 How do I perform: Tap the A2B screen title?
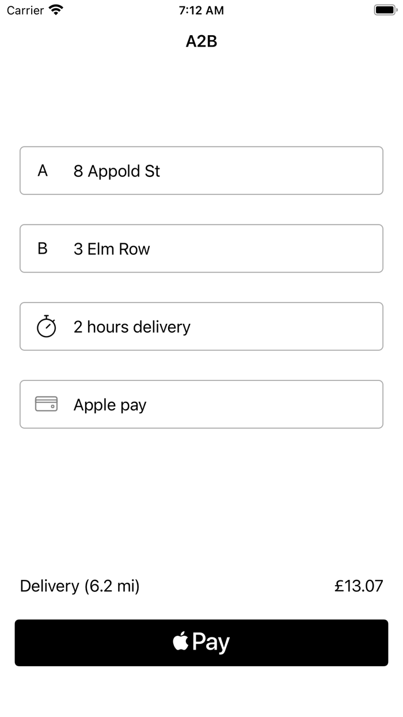201,41
